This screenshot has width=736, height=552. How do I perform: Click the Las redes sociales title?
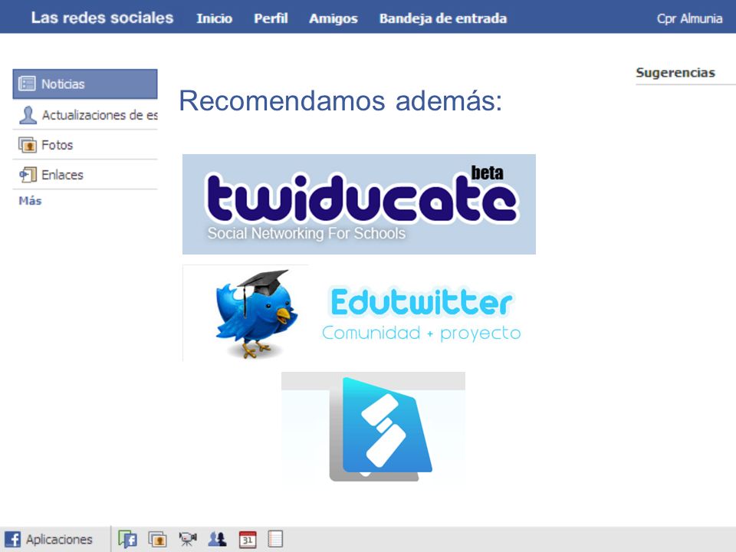[x=102, y=18]
